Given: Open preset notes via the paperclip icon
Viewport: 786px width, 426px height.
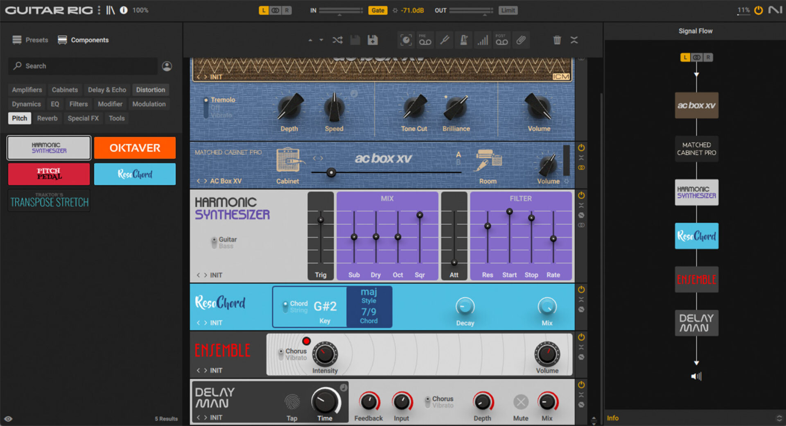Looking at the screenshot, I should point(521,40).
